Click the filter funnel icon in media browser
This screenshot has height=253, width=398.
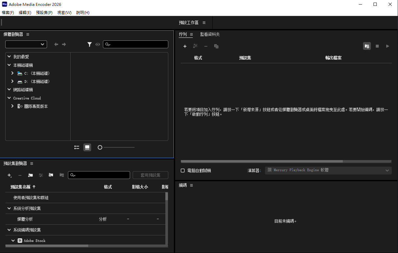tap(90, 44)
